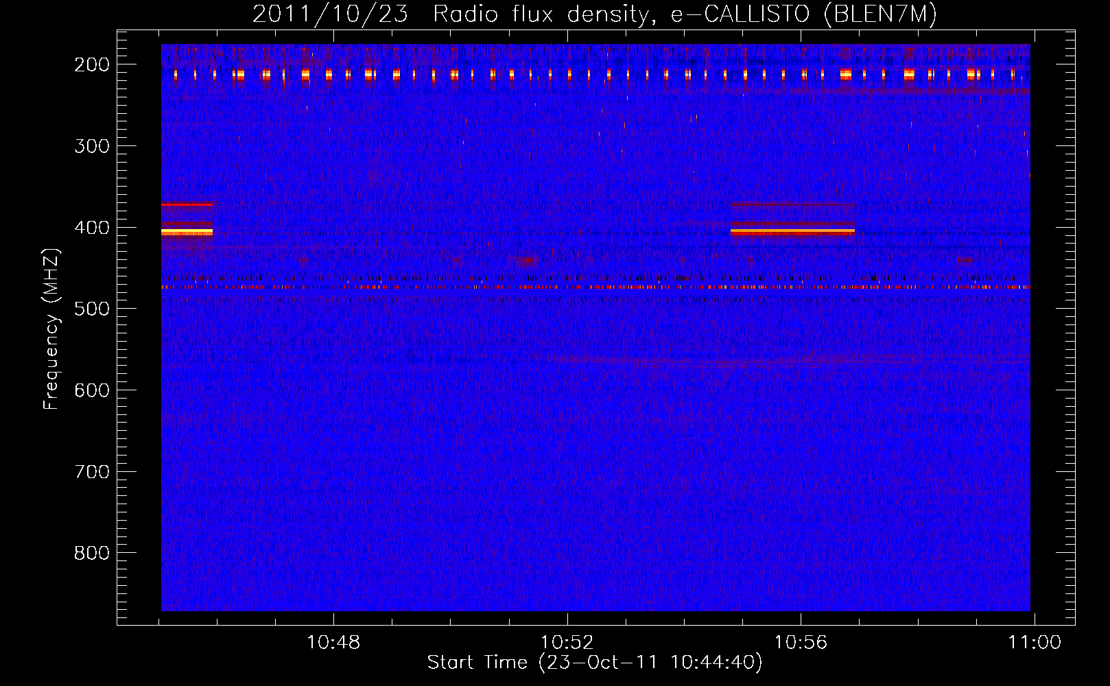Select the 800 frequency tick label
Image resolution: width=1110 pixels, height=686 pixels.
click(92, 553)
